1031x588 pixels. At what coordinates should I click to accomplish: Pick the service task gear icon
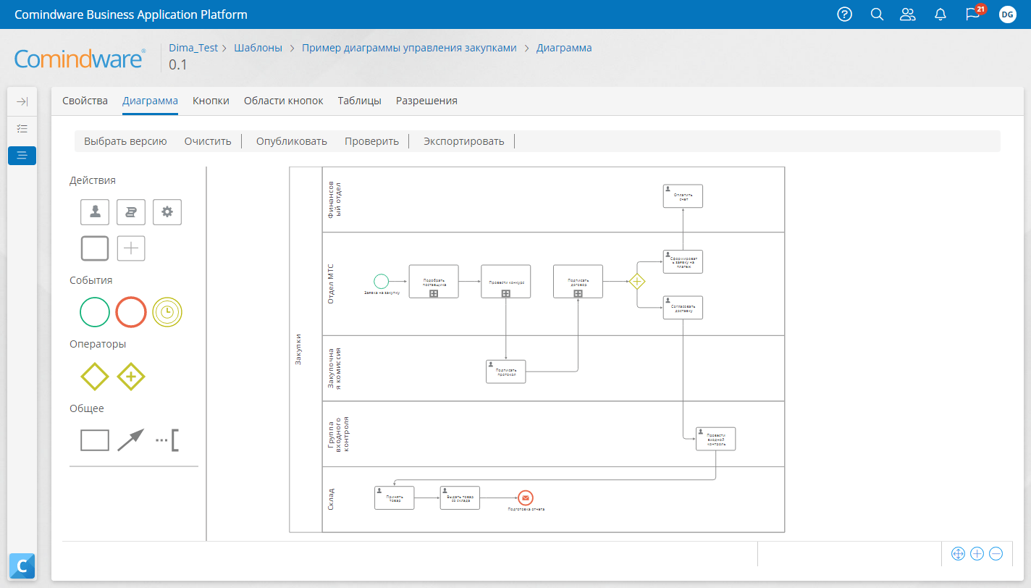(x=167, y=211)
